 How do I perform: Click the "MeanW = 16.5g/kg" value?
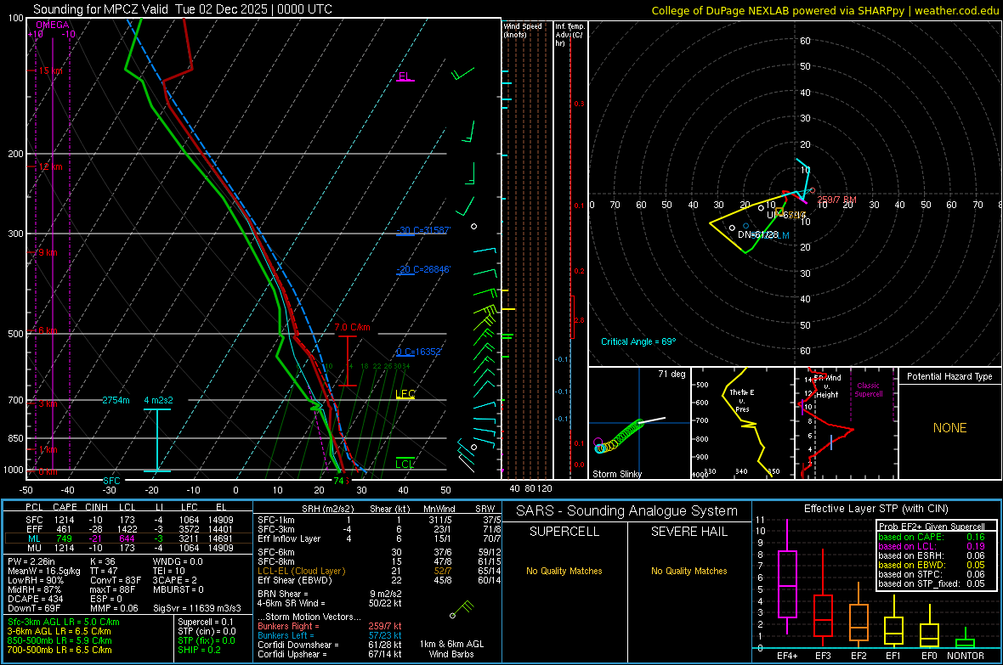44,571
